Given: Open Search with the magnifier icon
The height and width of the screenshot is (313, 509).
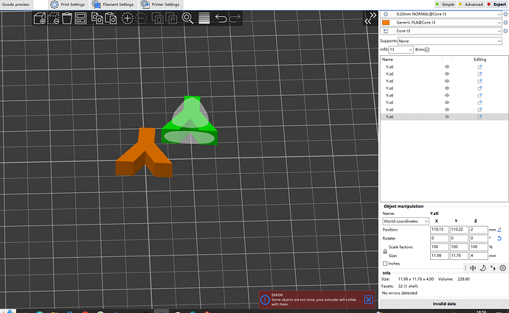Looking at the screenshot, I should pyautogui.click(x=187, y=18).
